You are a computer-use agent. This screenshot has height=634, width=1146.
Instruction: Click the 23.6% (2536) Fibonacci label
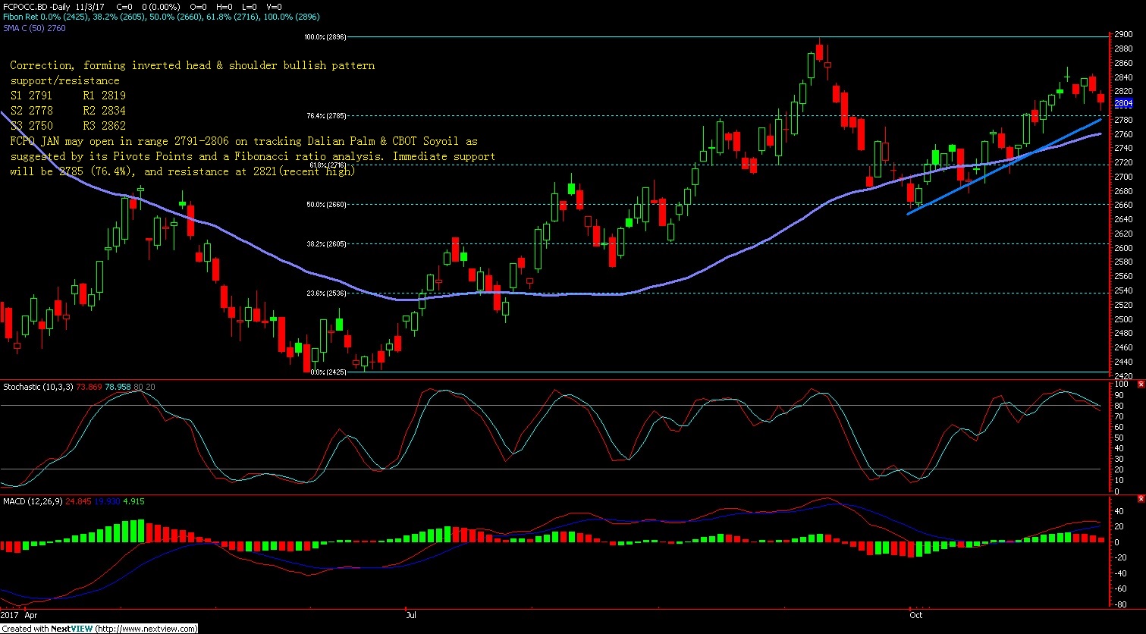(327, 293)
